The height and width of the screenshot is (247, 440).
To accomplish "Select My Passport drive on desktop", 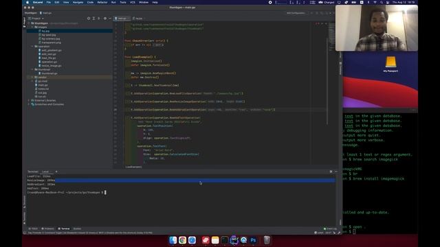I will coord(390,64).
